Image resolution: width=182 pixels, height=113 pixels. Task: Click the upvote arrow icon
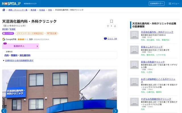108,26
